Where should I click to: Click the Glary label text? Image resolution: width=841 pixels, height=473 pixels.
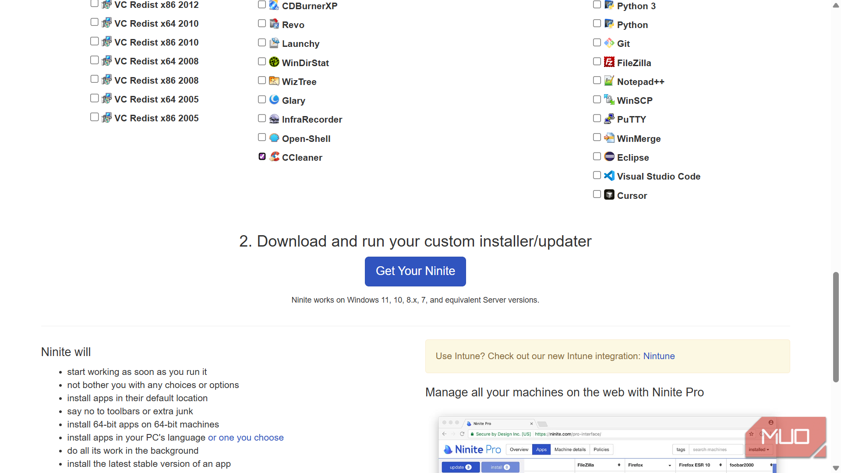coord(293,101)
